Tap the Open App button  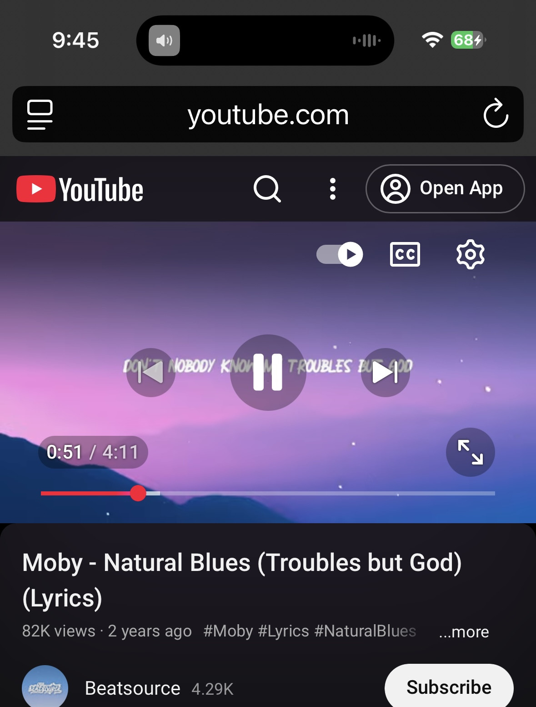point(445,189)
